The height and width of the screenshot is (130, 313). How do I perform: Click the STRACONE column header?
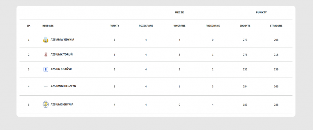point(276,26)
